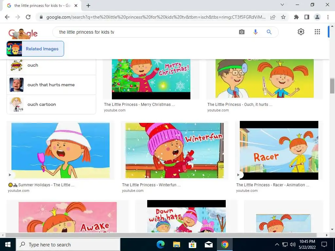The height and width of the screenshot is (251, 335).
Task: Open the Chrome profile avatar
Action: pyautogui.click(x=317, y=17)
